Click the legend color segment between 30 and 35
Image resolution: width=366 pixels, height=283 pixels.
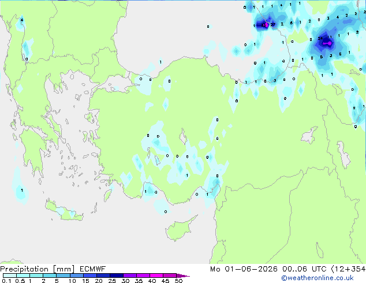(130, 275)
